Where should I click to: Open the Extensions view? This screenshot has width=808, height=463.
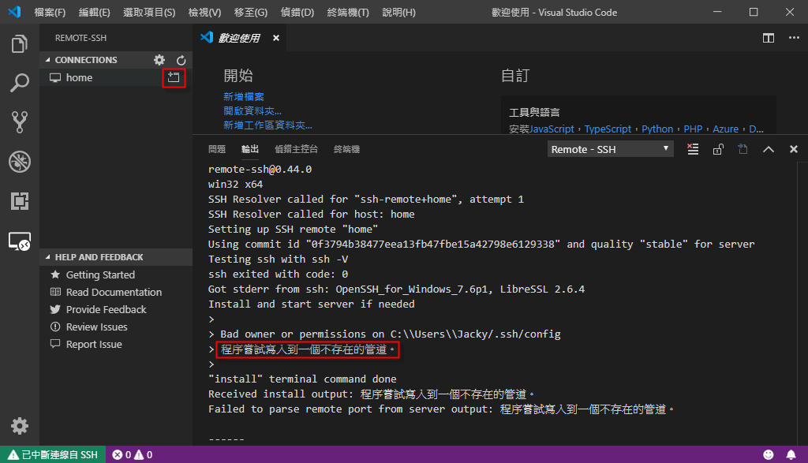(x=19, y=201)
